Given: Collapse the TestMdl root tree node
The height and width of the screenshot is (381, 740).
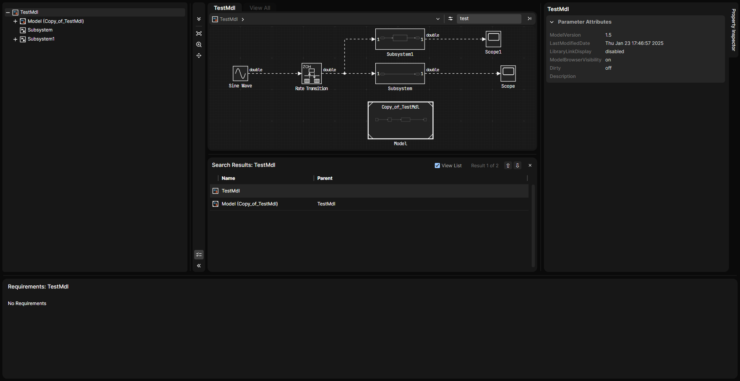Looking at the screenshot, I should [8, 13].
